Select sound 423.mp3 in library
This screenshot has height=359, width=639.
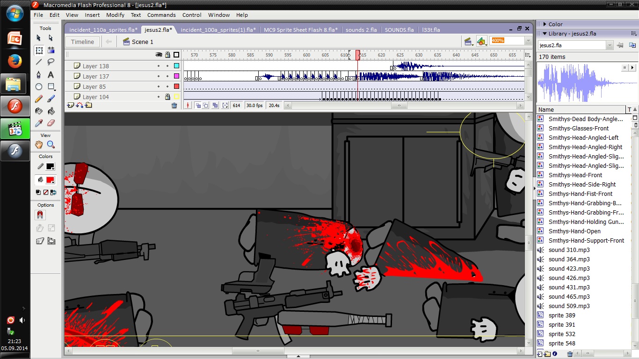click(569, 268)
